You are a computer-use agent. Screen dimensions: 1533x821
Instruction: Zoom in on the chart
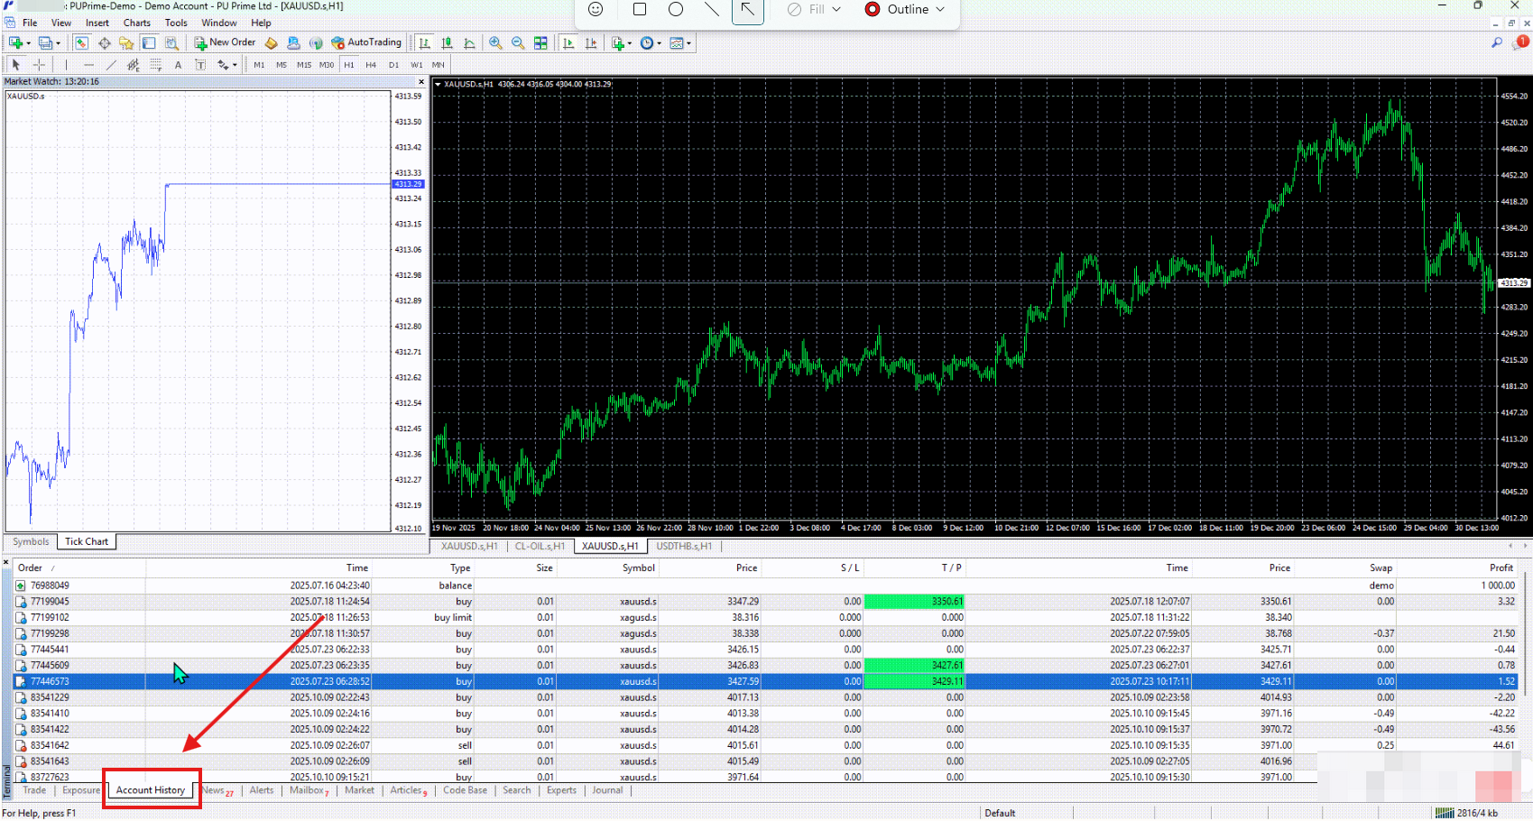click(x=495, y=42)
